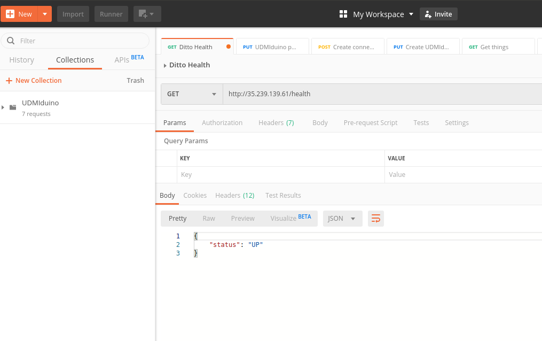Click the Query Params heading
Viewport: 542px width, 341px height.
(x=186, y=141)
